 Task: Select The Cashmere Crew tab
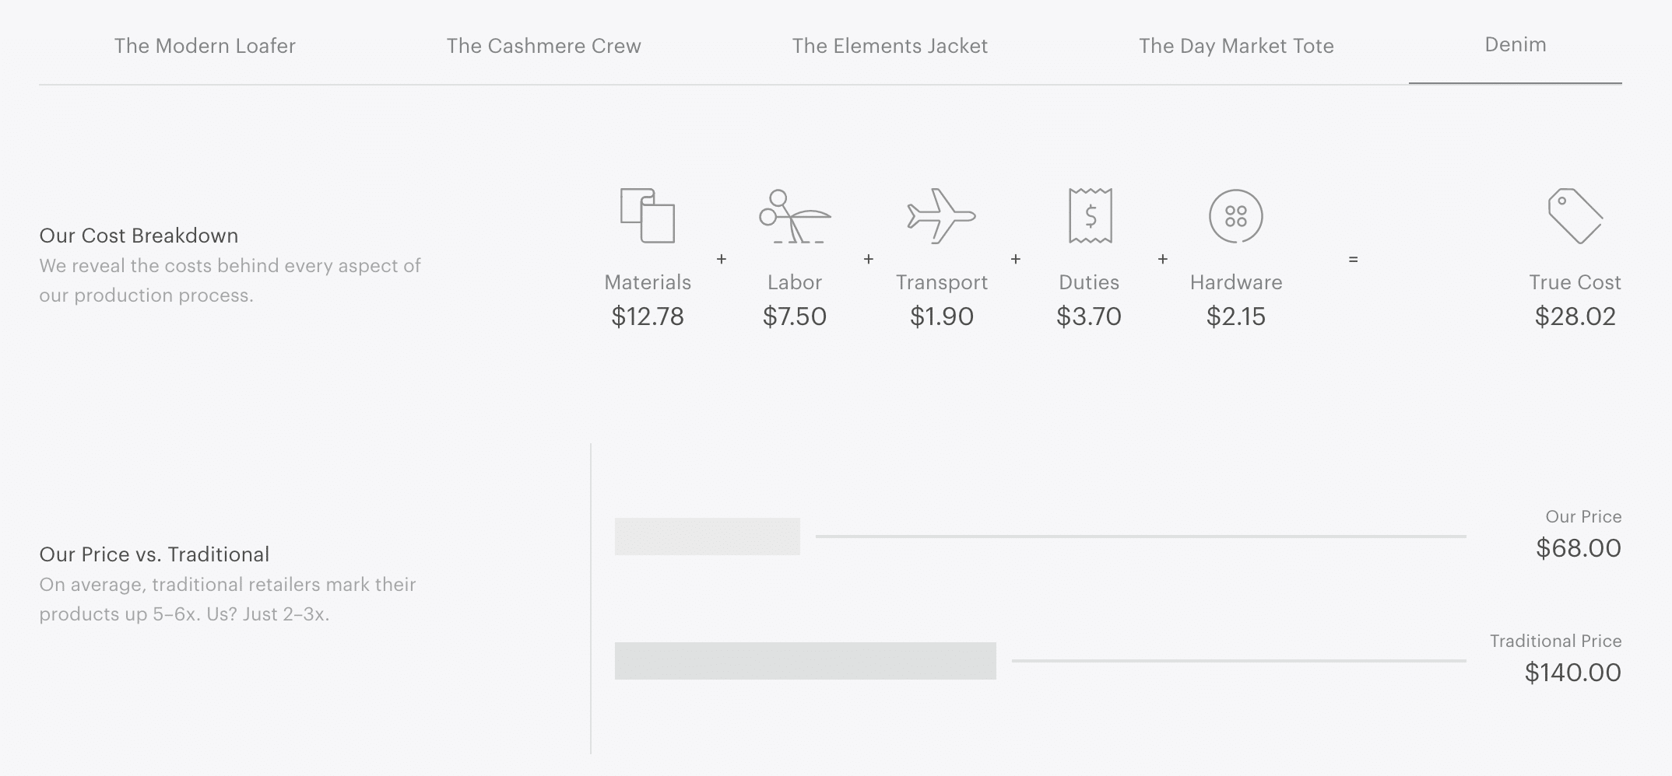[543, 46]
